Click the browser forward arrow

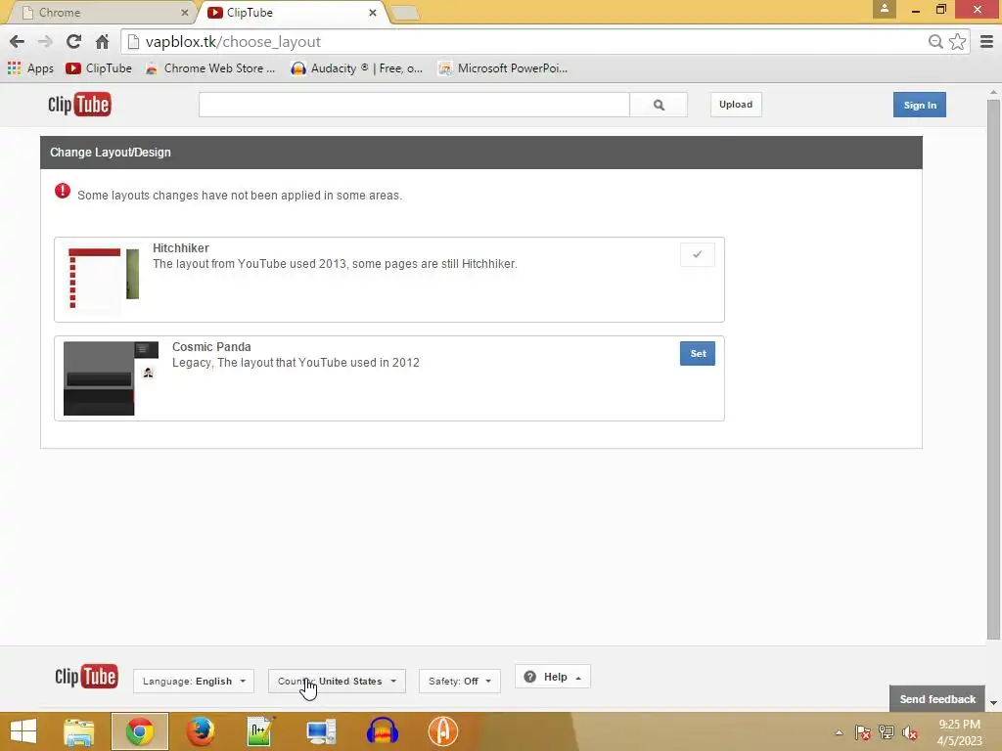pos(45,42)
